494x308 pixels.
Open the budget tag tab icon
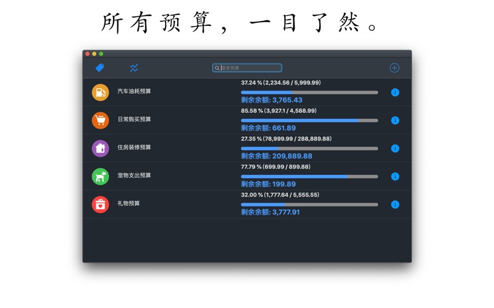click(100, 68)
